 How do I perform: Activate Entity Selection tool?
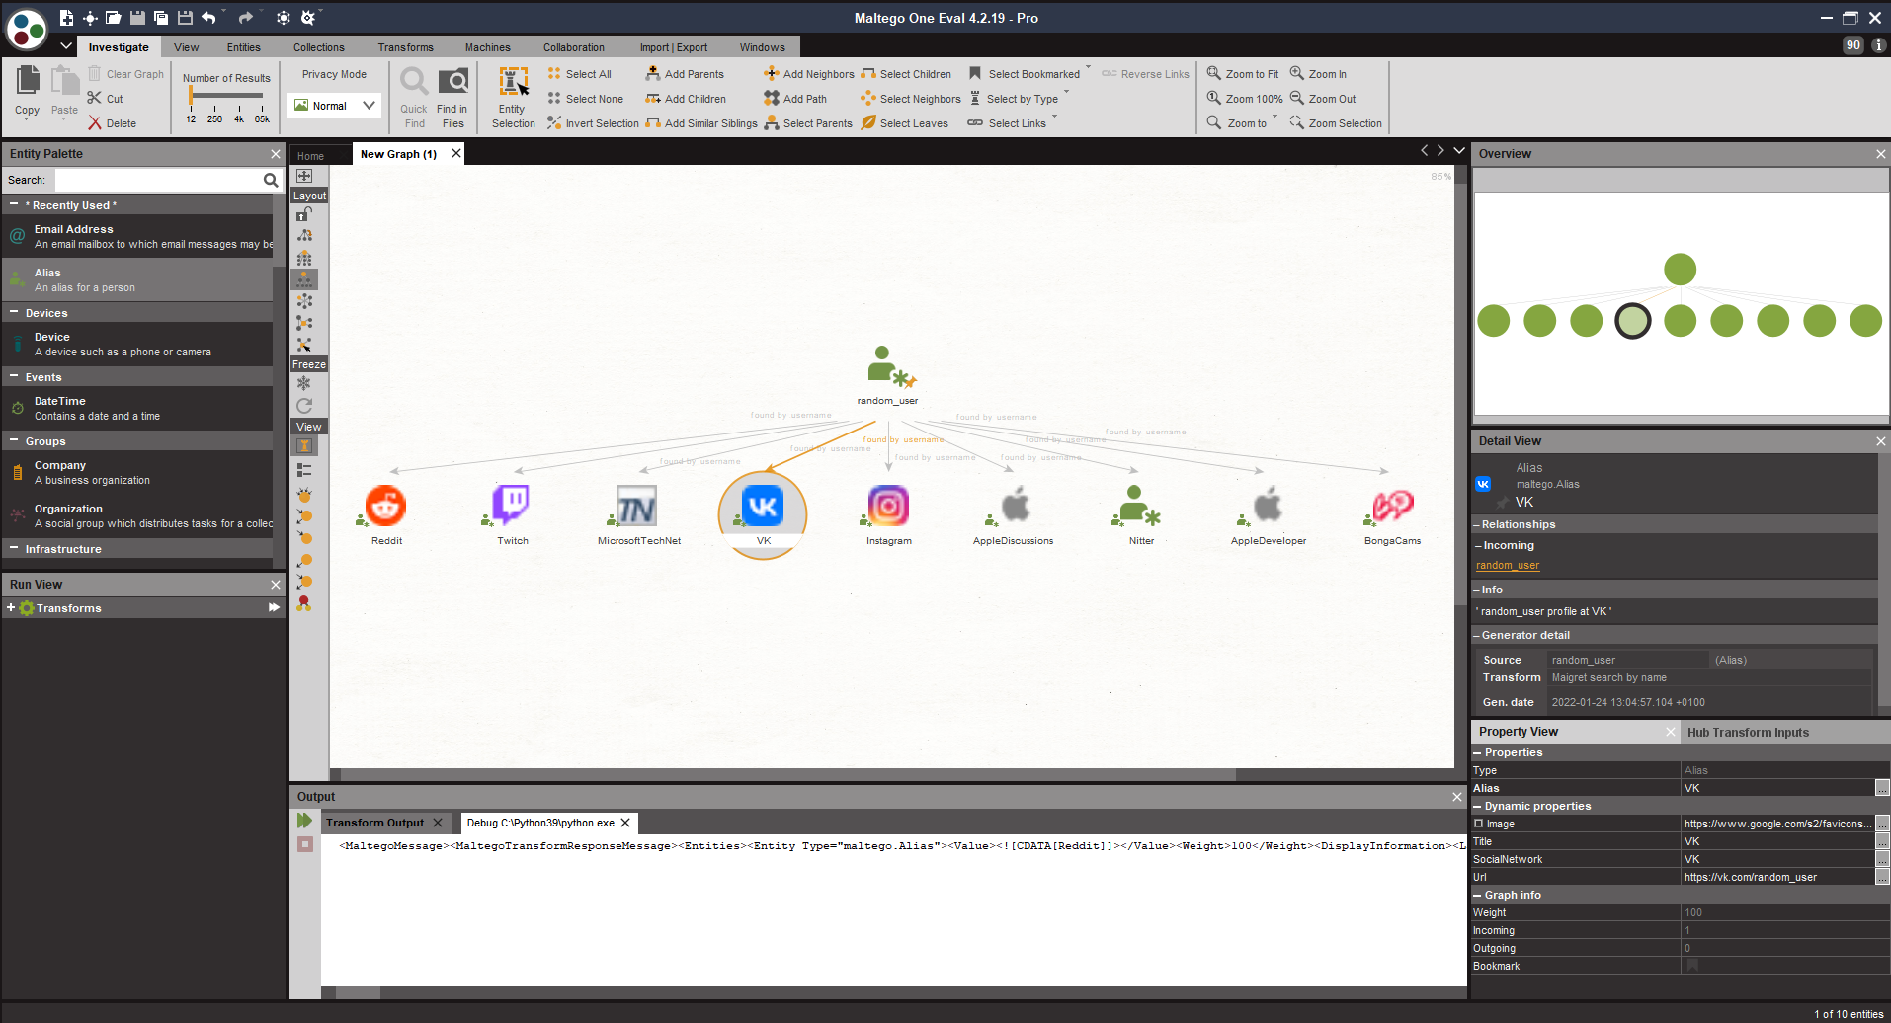(x=513, y=98)
